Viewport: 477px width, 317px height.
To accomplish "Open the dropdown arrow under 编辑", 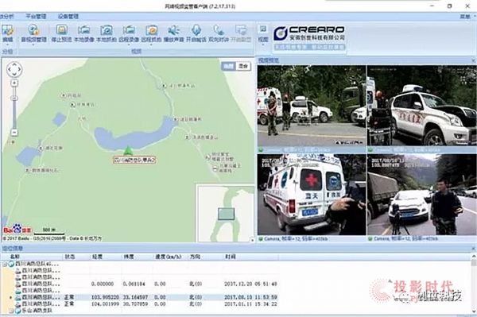I will click(8, 44).
